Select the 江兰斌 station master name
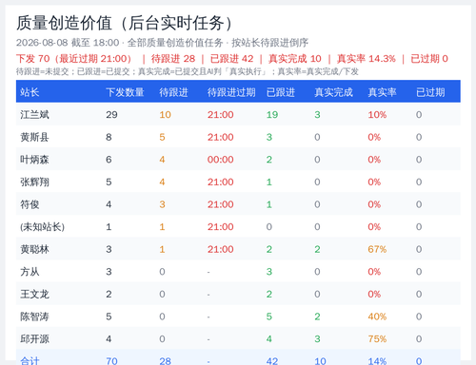476x365 pixels. 34,115
